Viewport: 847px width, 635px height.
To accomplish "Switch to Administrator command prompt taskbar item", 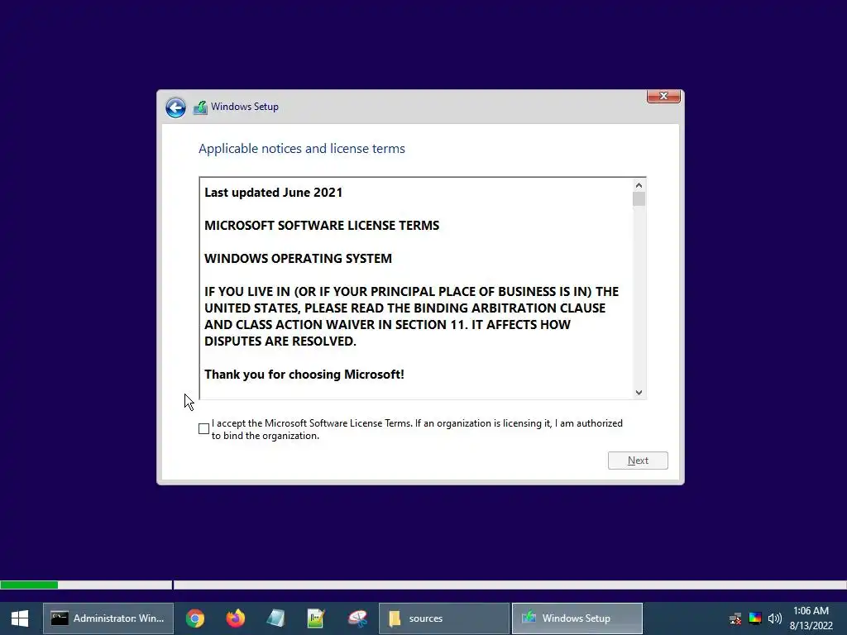I will tap(108, 618).
